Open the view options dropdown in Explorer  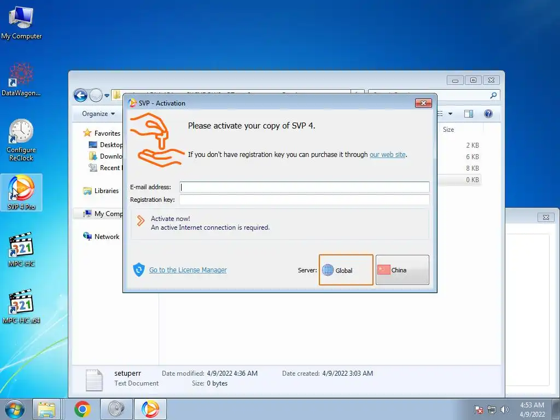click(x=451, y=114)
